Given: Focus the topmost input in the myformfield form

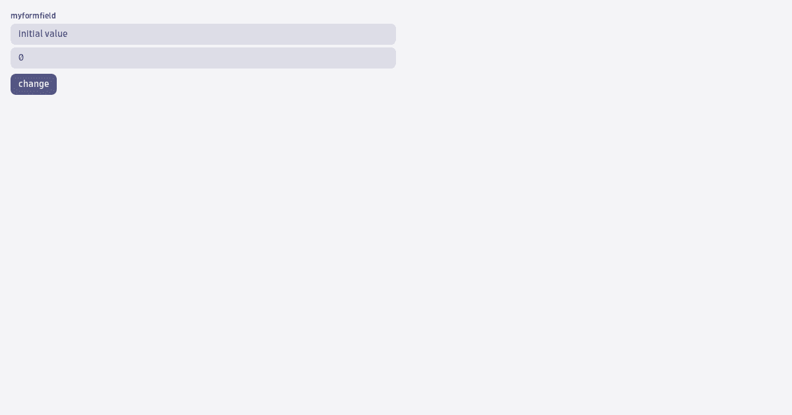Looking at the screenshot, I should click(x=203, y=34).
